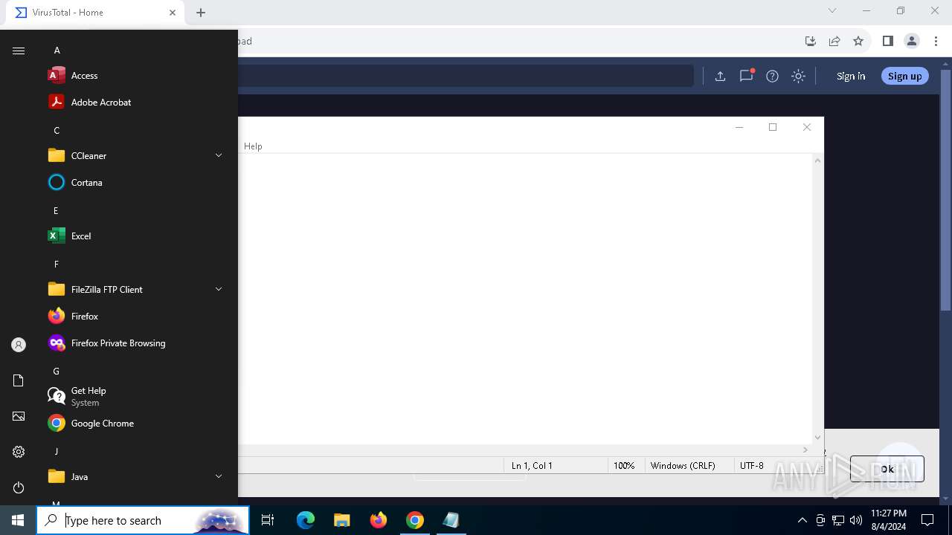Screen dimensions: 952x535
Task: Open Help menu in Notepad
Action: [253, 146]
